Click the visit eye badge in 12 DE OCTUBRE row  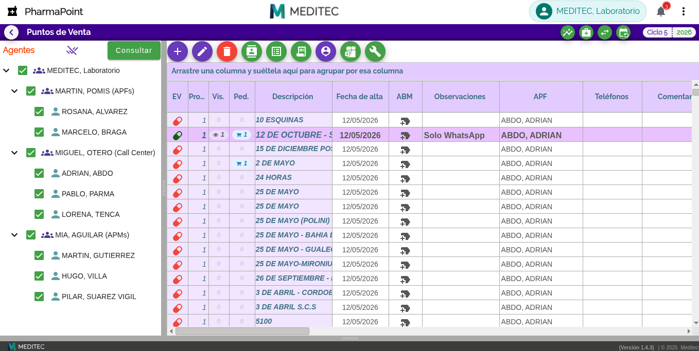tap(219, 135)
